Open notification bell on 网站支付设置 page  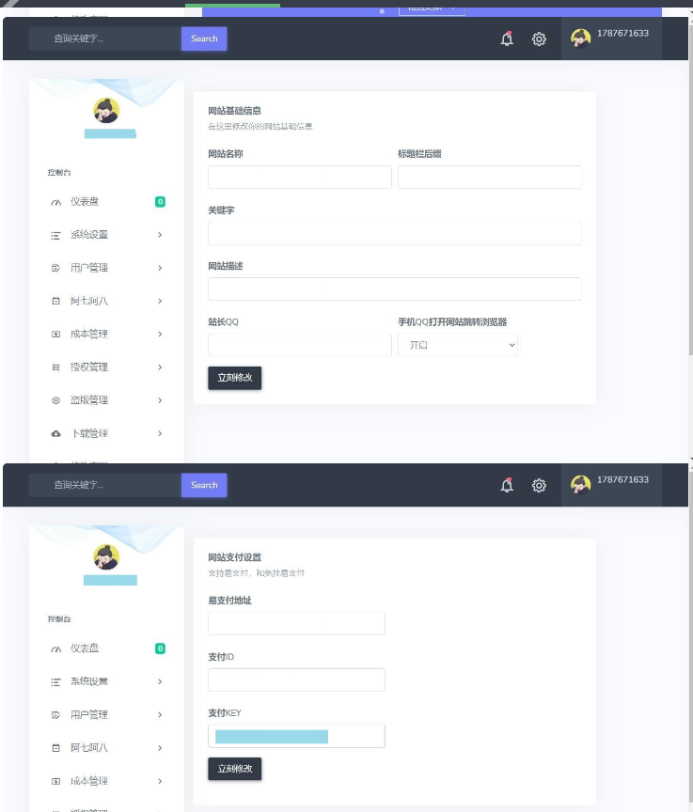(x=507, y=485)
